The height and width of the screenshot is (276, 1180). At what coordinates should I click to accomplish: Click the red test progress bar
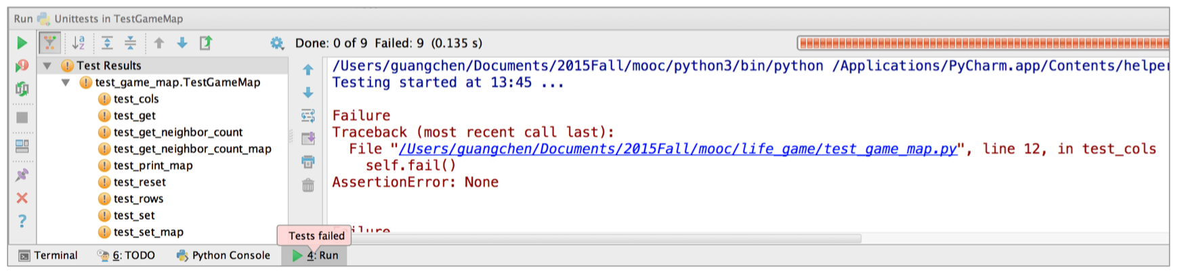(x=983, y=43)
